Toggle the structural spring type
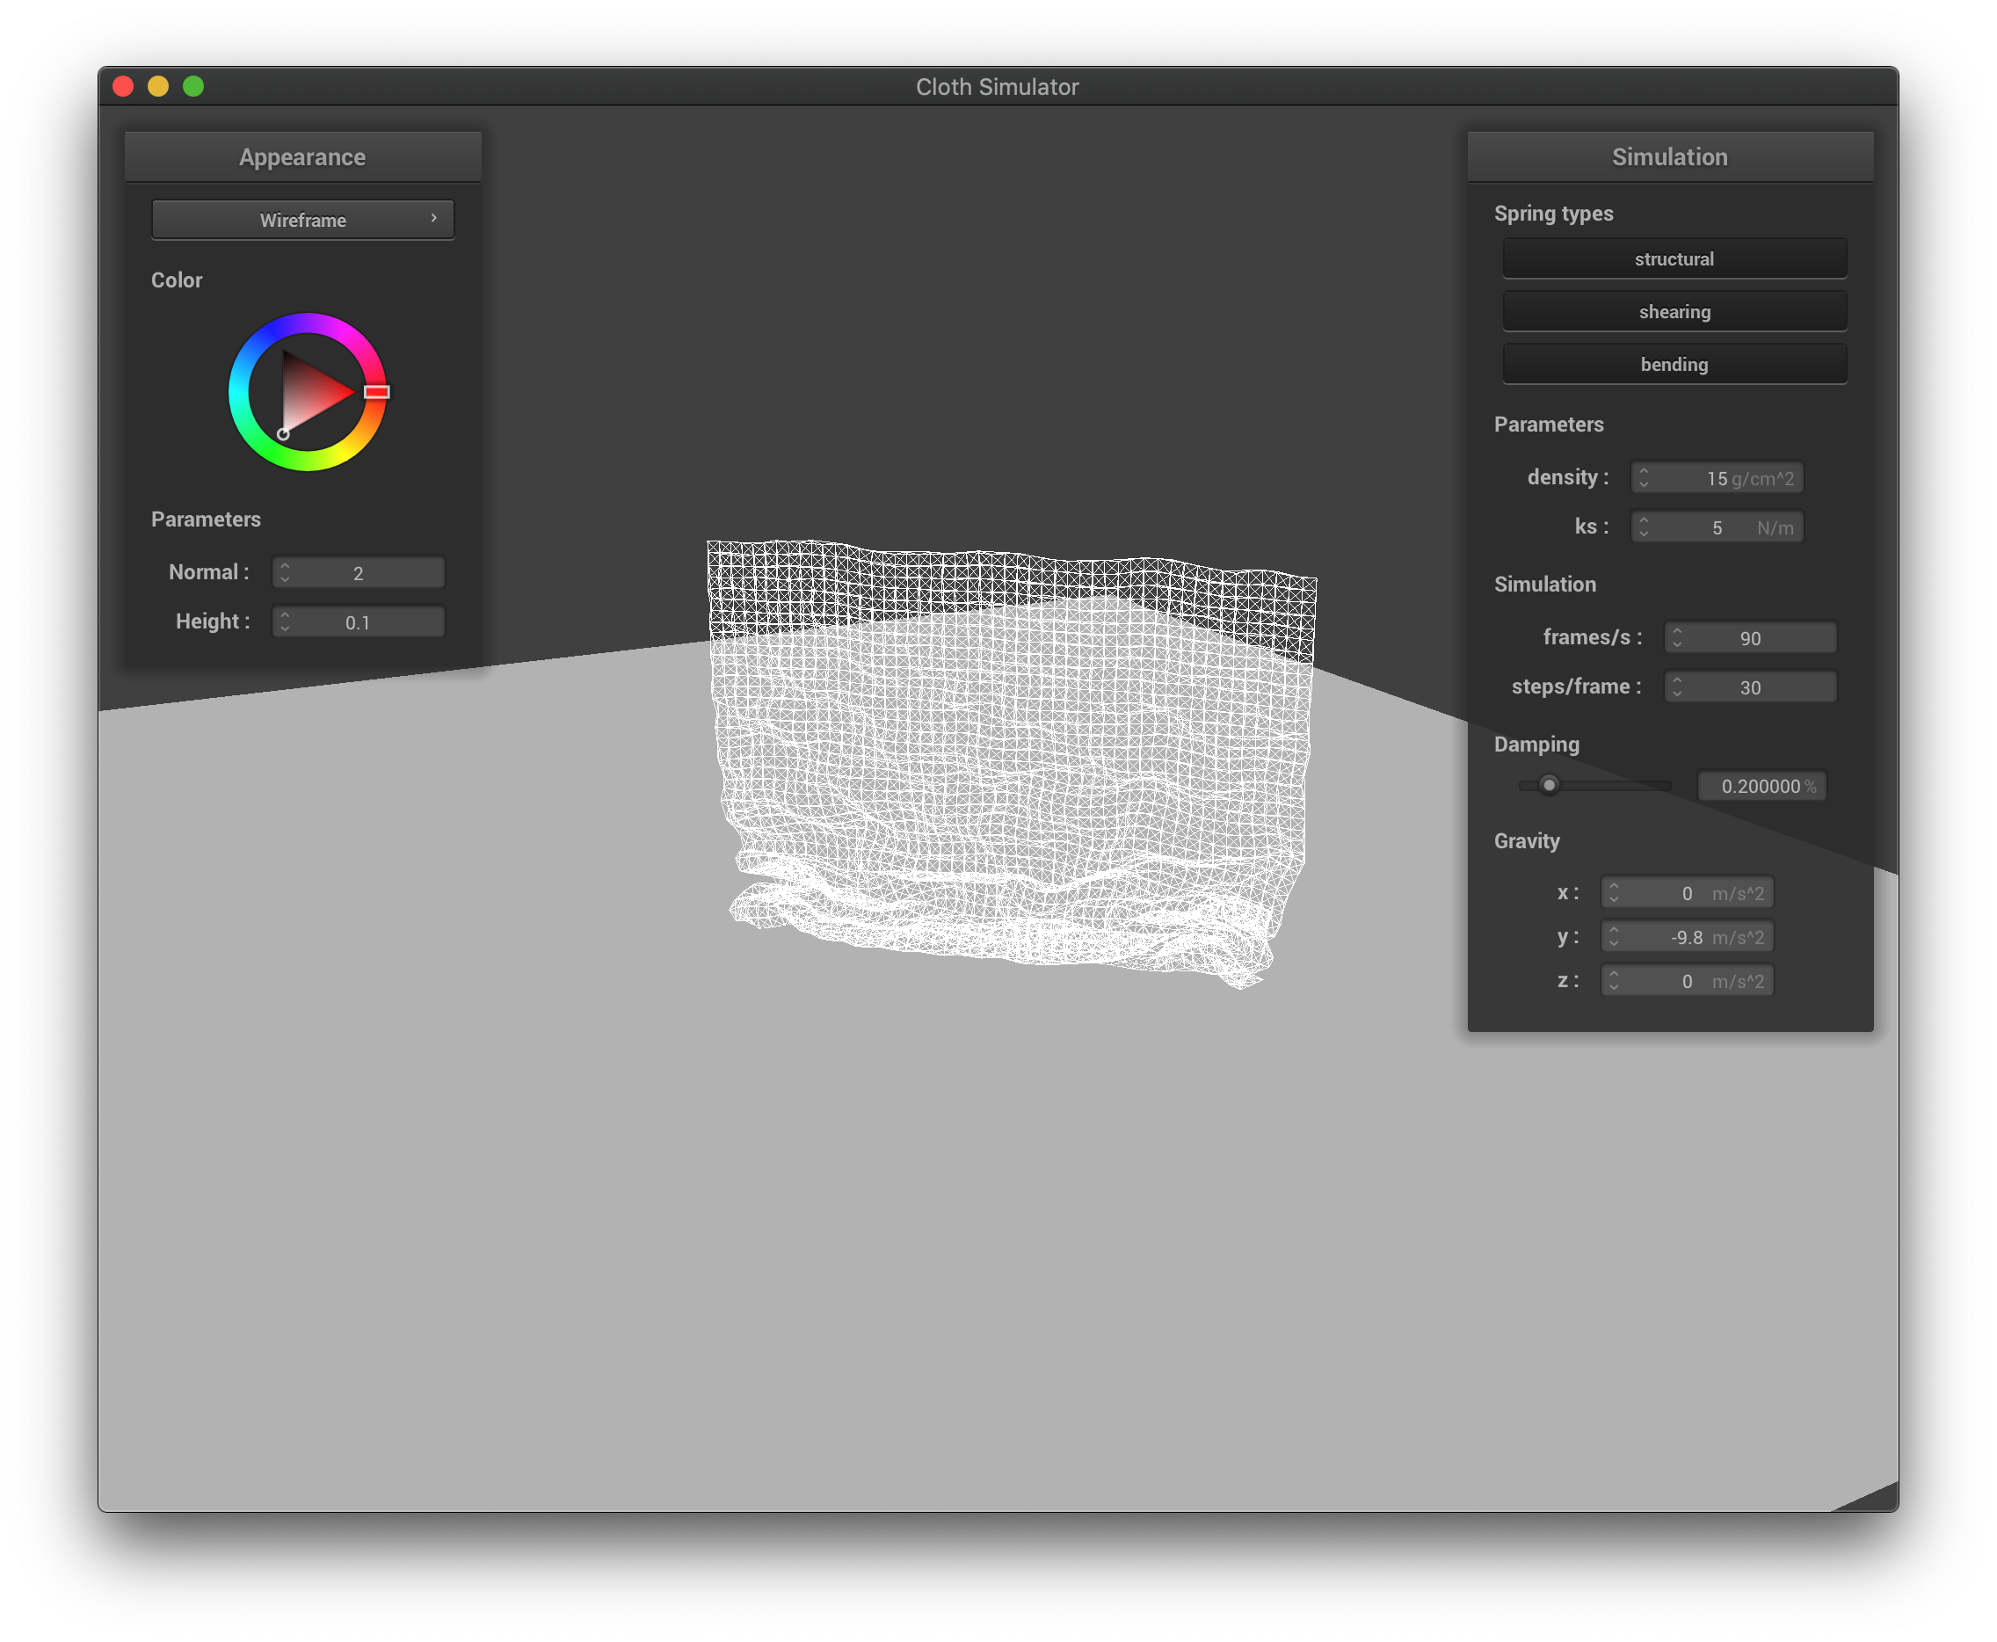Screen dimensions: 1997x1642 [1674, 258]
